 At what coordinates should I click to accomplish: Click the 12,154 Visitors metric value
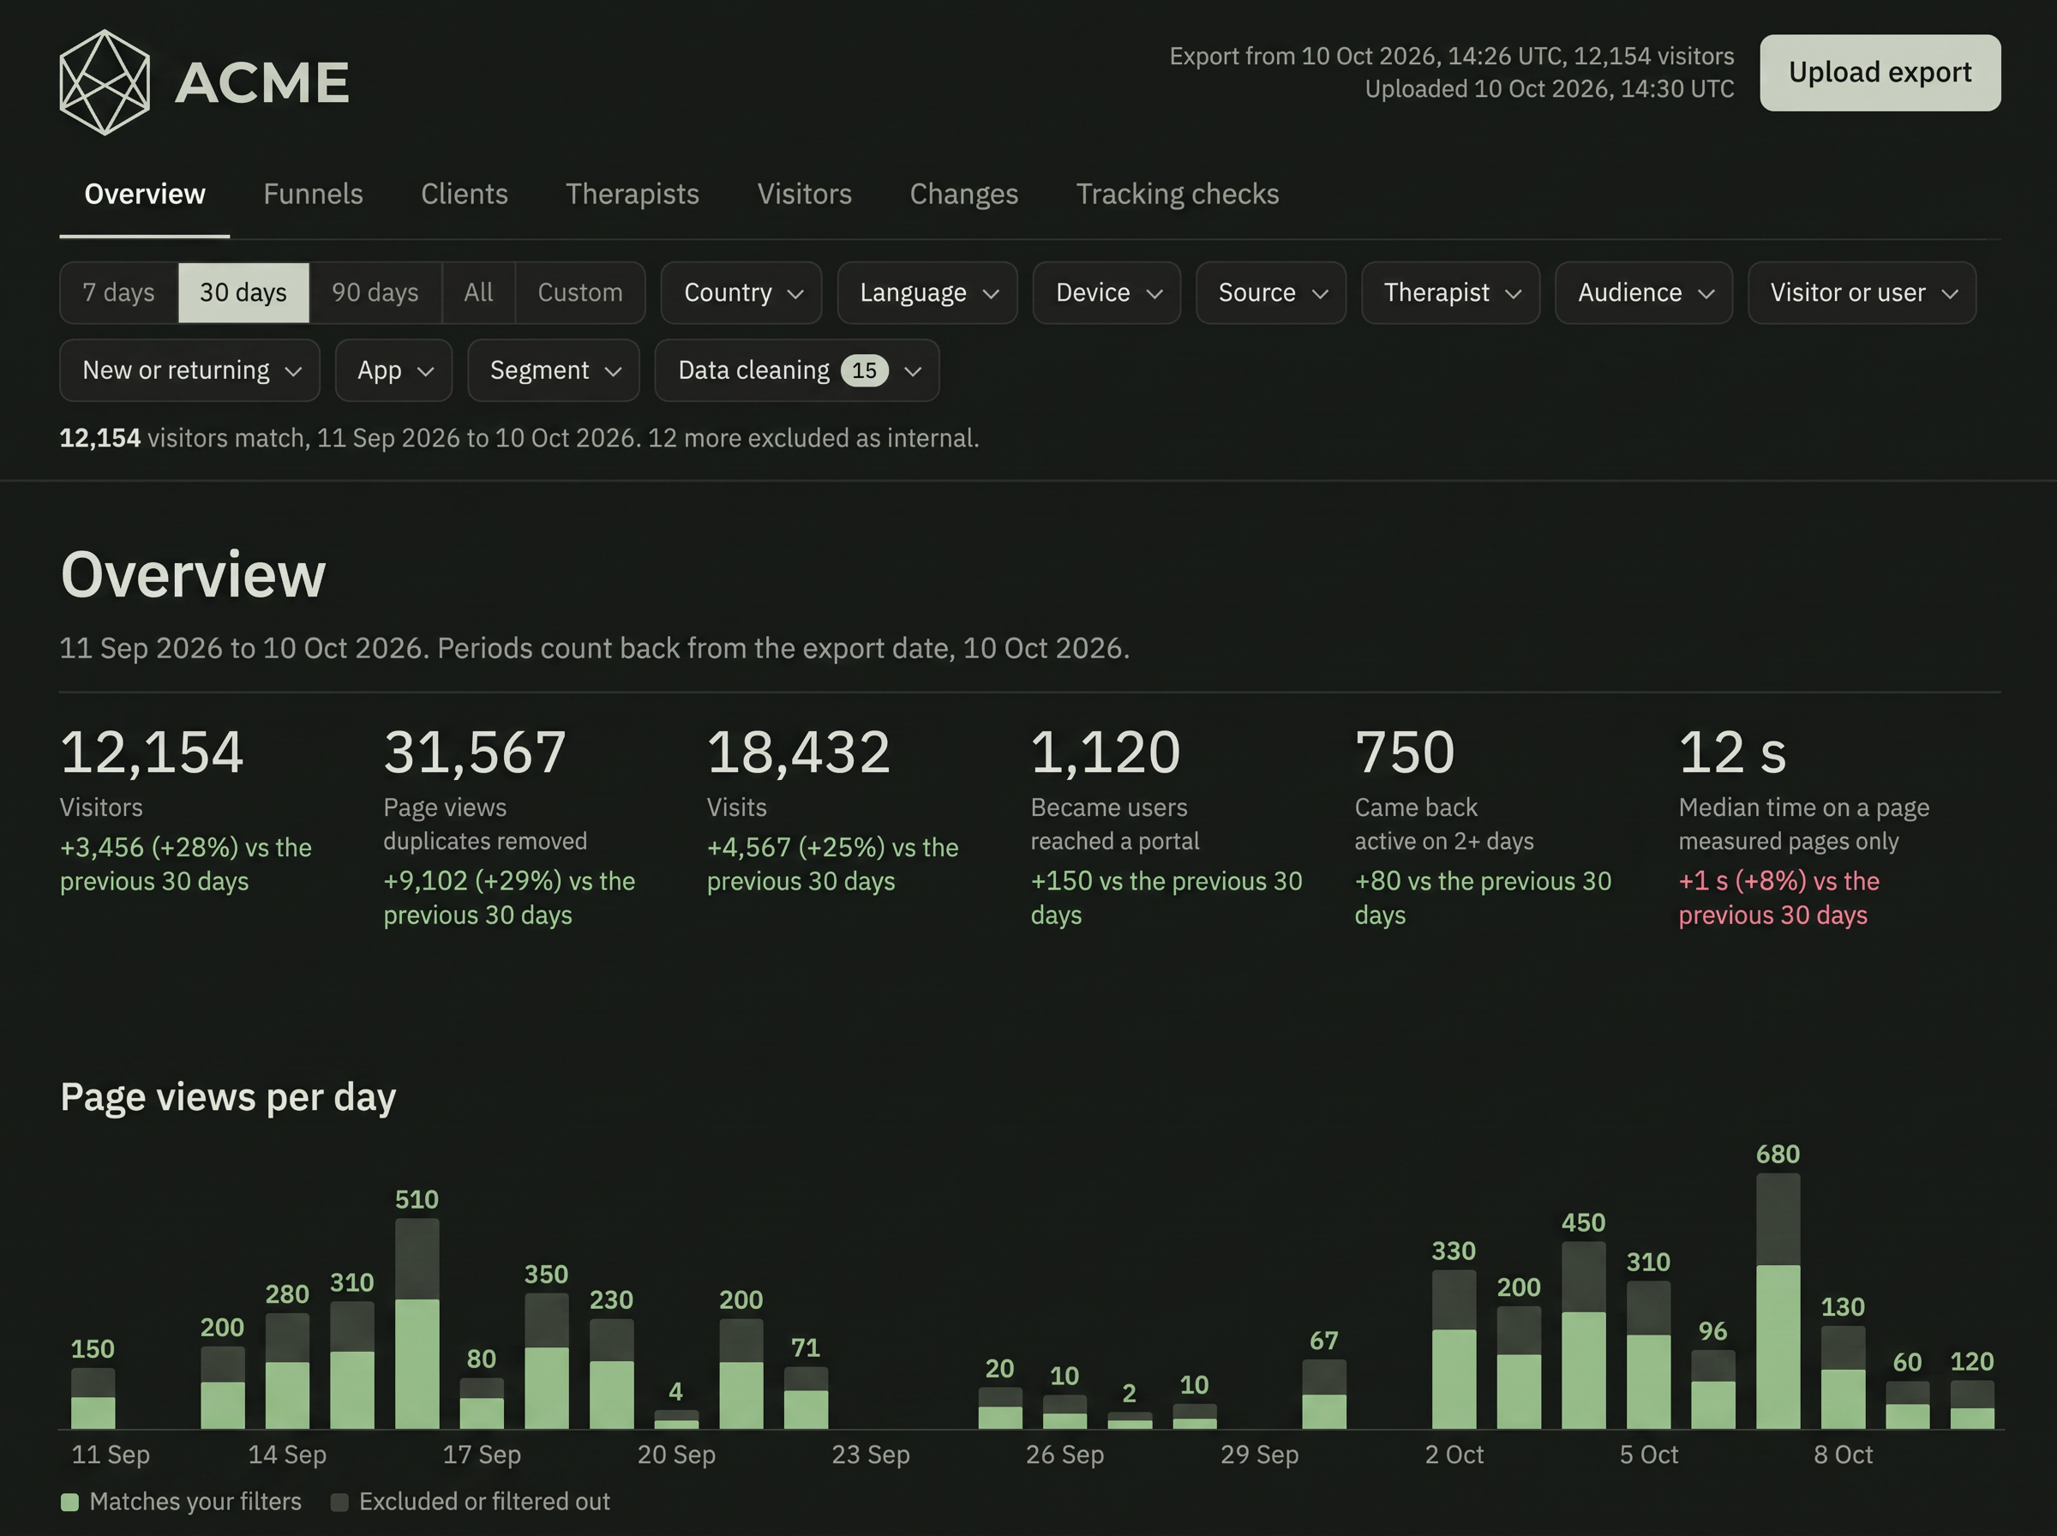(x=152, y=751)
